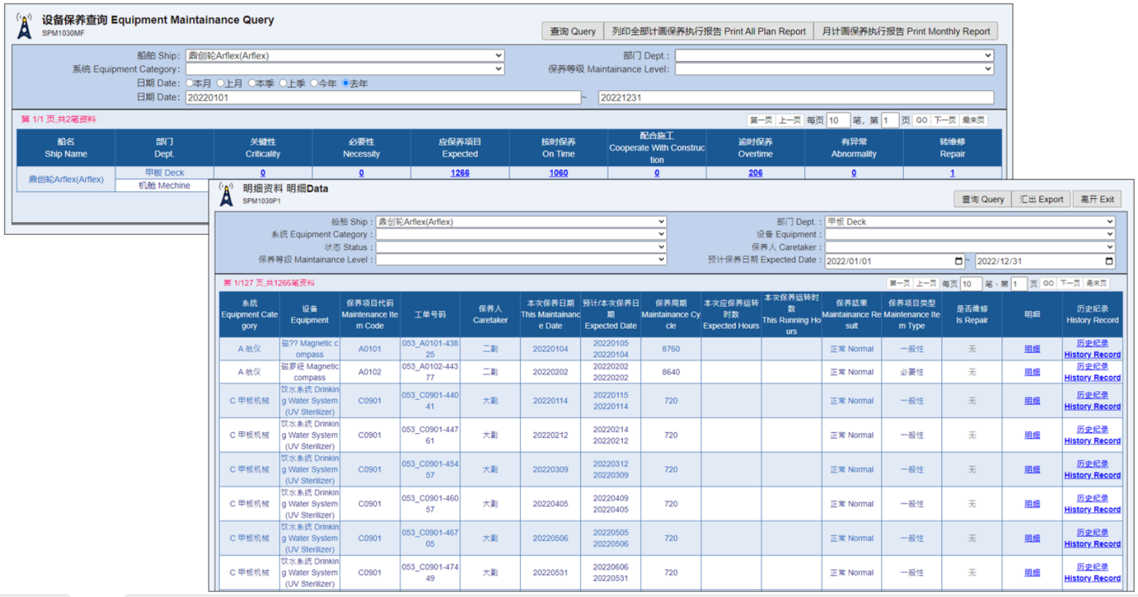Image resolution: width=1138 pixels, height=597 pixels.
Task: Click the 离开 Exit button
Action: coord(1098,199)
